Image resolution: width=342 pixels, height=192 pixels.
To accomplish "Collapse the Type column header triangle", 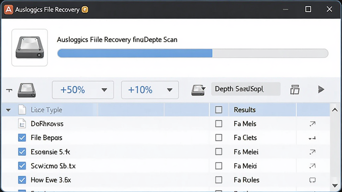I will point(8,110).
